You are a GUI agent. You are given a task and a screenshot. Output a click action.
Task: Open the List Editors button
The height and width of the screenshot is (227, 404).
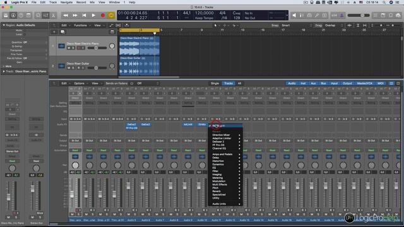click(376, 15)
